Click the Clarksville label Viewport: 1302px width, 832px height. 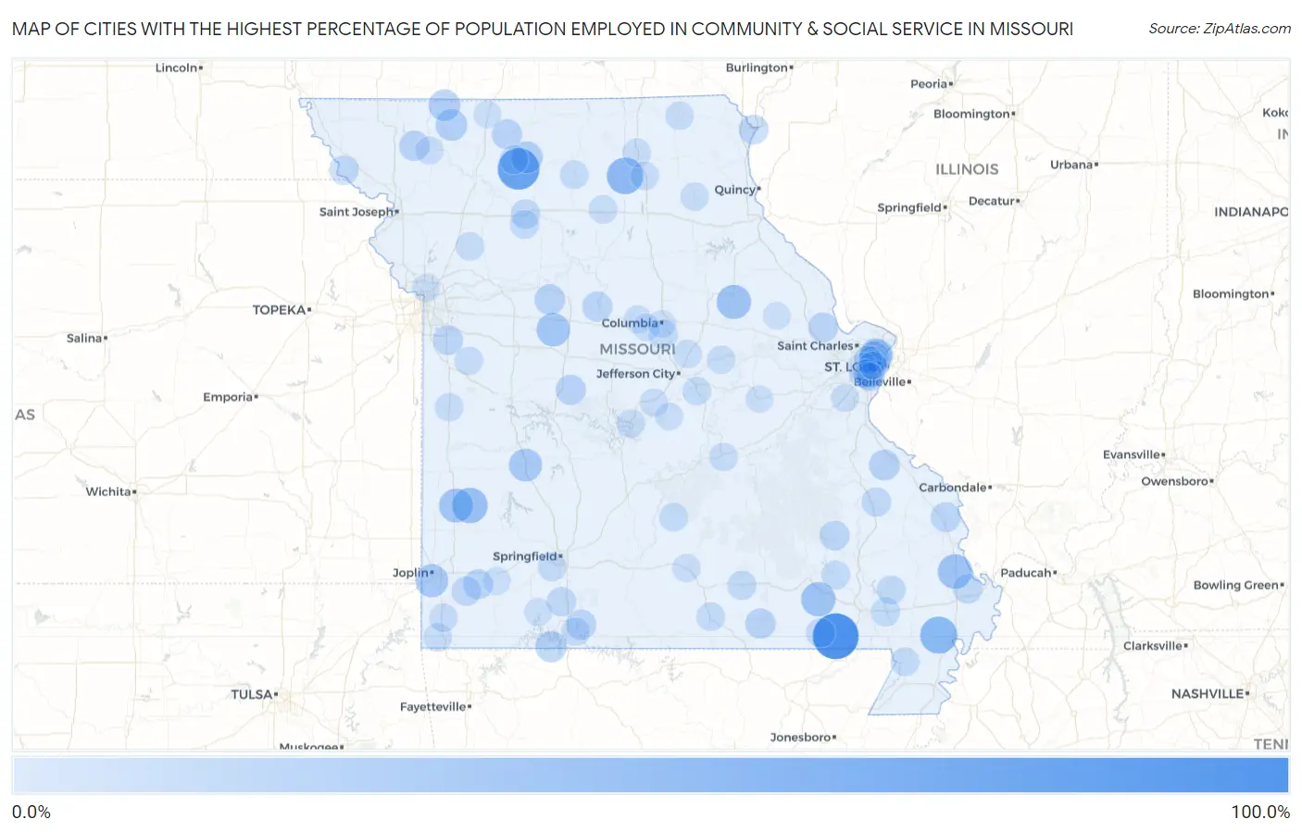1153,646
